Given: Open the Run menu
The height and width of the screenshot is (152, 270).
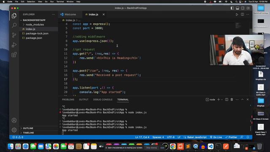Looking at the screenshot, I should coord(52,2).
